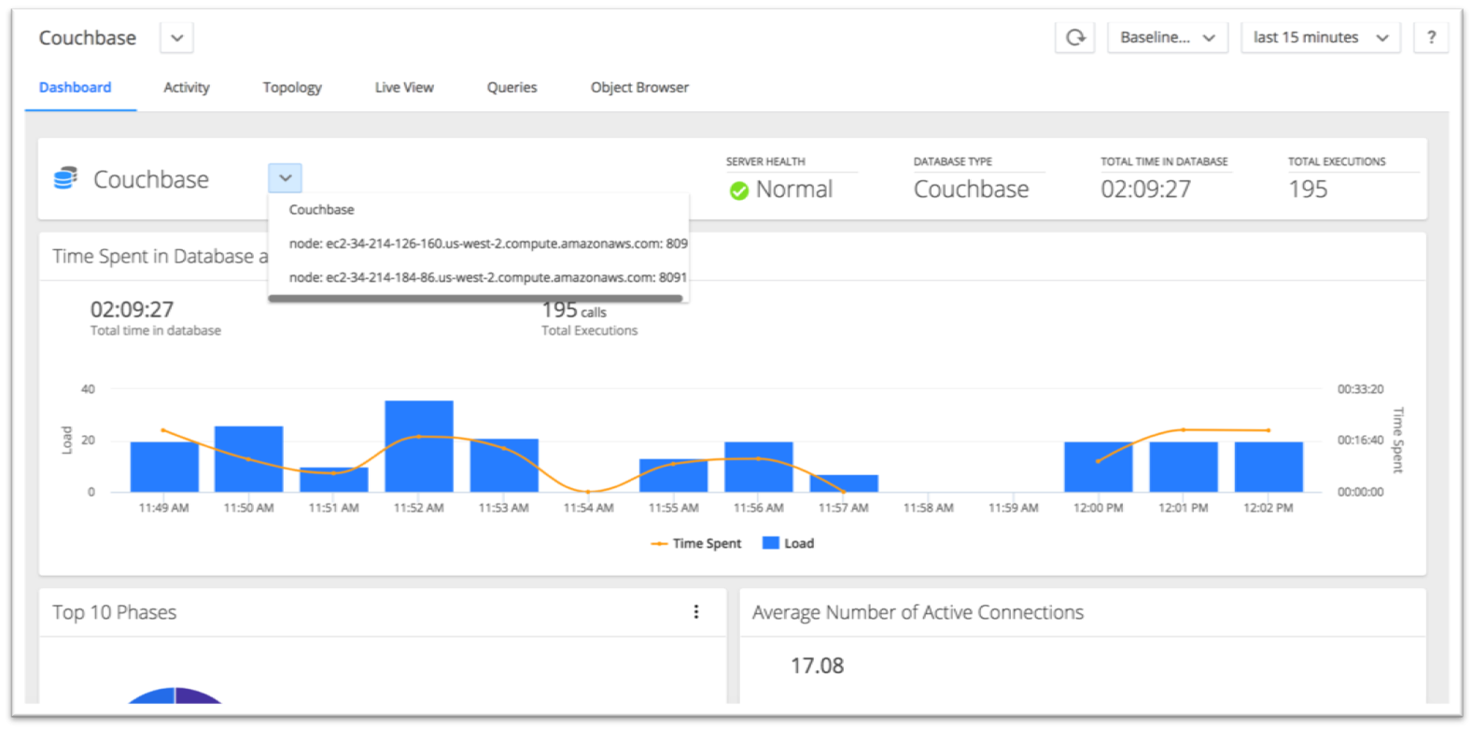Click the Database Type value Couchbase

pos(971,189)
